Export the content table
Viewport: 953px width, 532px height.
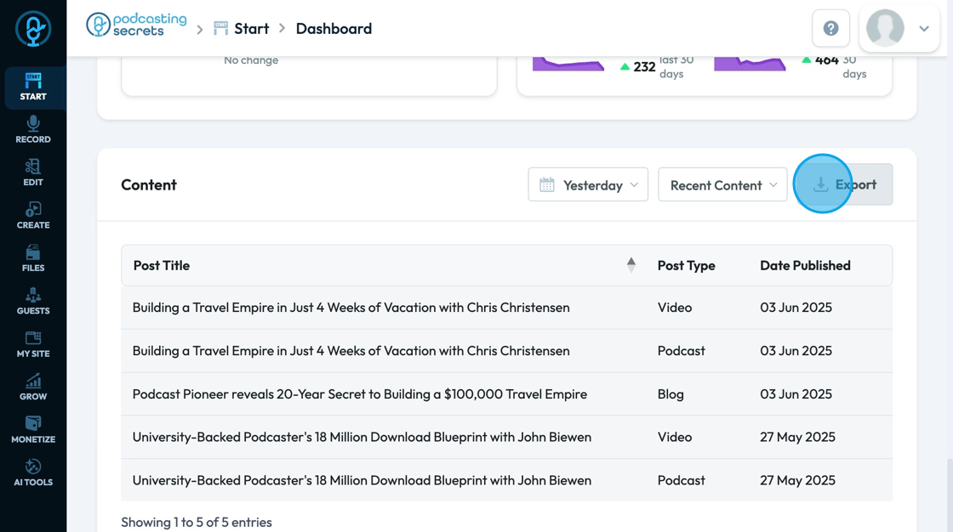pyautogui.click(x=843, y=184)
